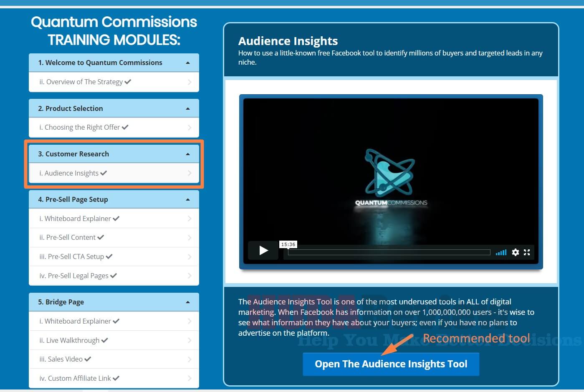Click the Quantum Commissions video thumbnail logo

click(391, 178)
